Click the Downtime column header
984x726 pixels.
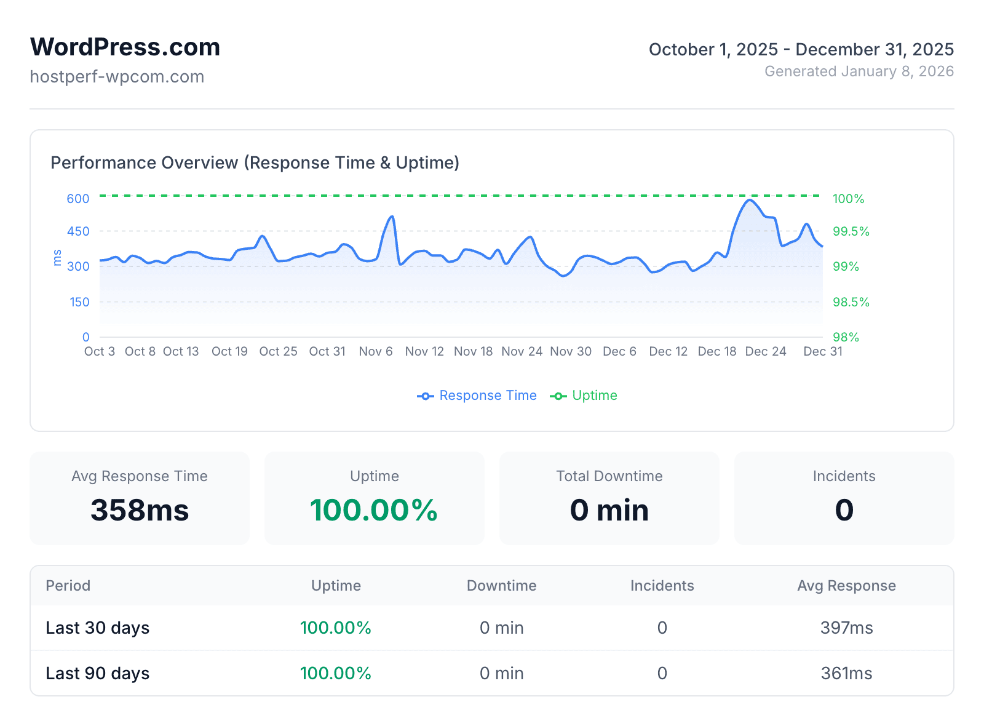point(501,586)
